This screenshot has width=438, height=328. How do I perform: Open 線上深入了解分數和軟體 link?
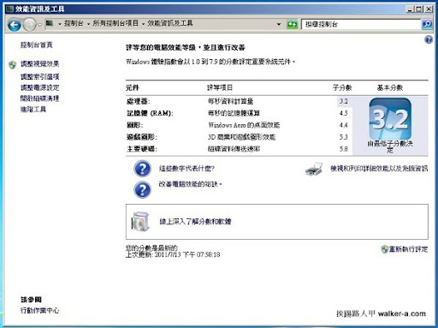point(195,222)
